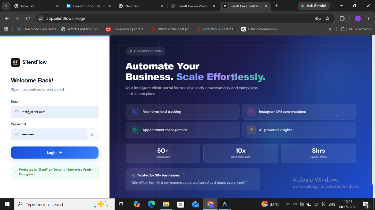Click the shield icon in security notice
Viewport: 375px width, 210px height.
click(16, 172)
